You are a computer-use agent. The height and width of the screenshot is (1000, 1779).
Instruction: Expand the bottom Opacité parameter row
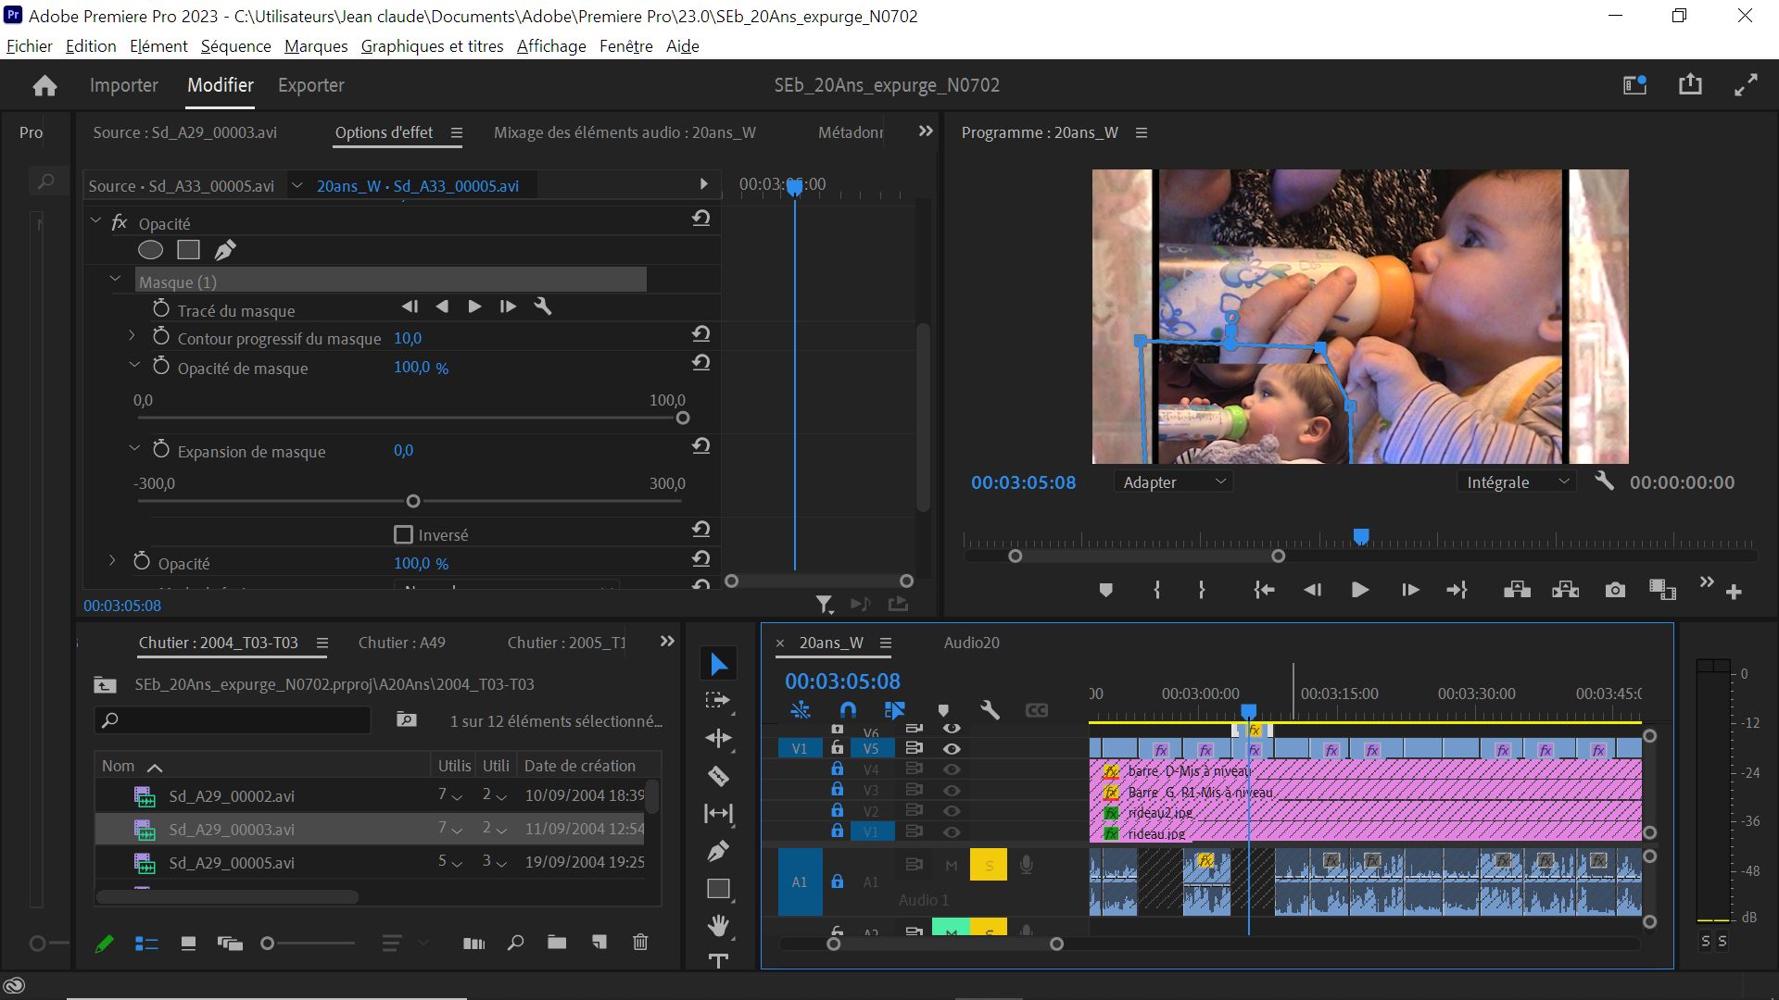pos(112,560)
